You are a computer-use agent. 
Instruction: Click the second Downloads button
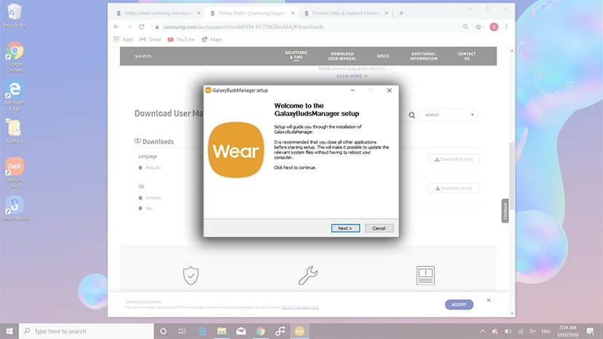454,188
